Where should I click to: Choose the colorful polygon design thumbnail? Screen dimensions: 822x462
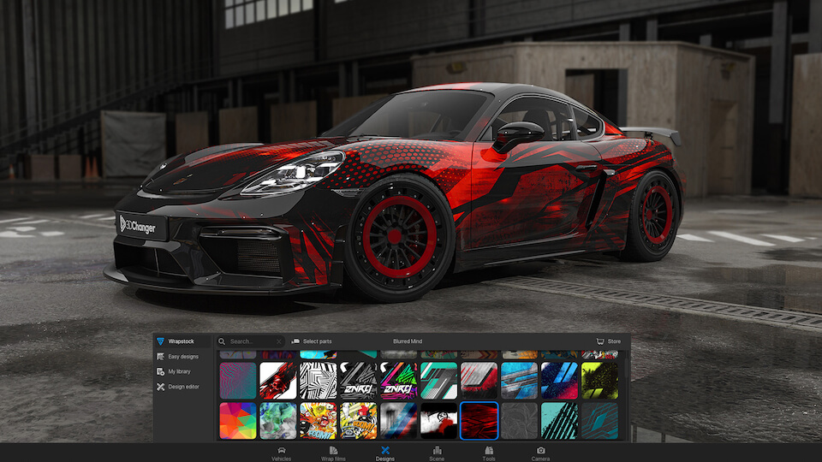tap(237, 421)
